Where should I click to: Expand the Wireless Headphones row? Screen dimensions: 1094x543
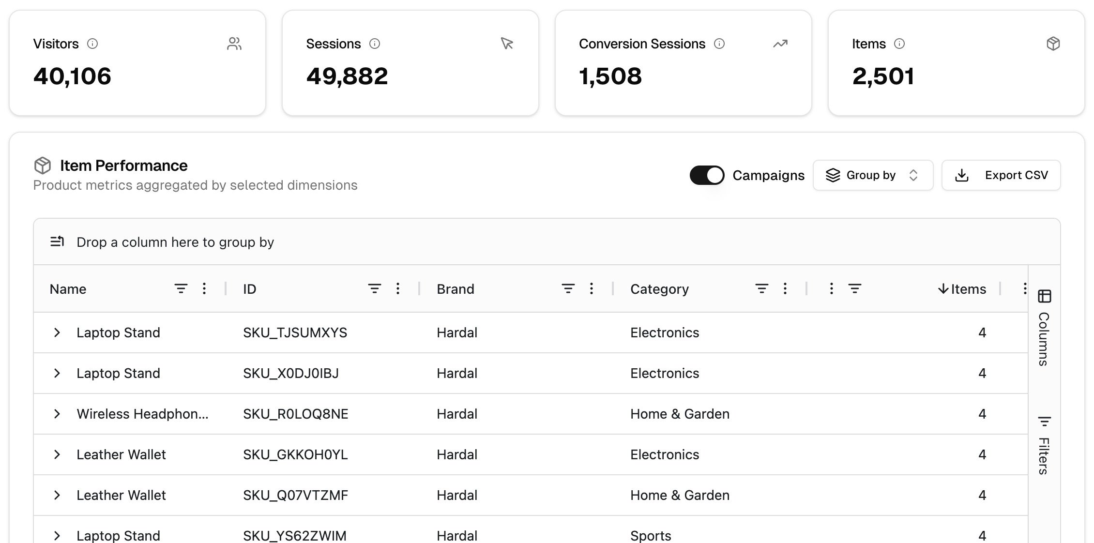click(57, 414)
